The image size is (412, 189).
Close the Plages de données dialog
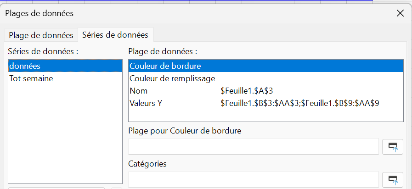(x=400, y=13)
